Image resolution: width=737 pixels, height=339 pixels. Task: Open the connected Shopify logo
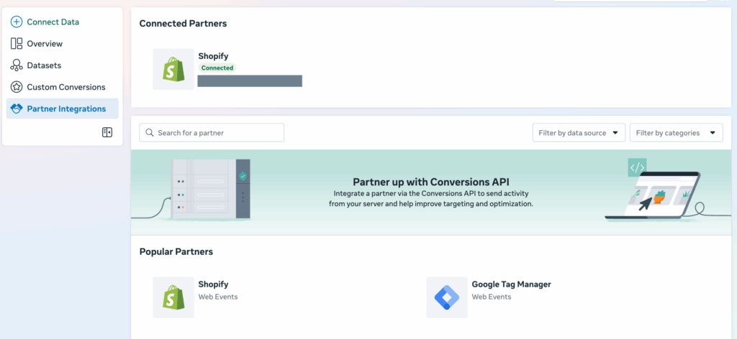[x=173, y=69]
